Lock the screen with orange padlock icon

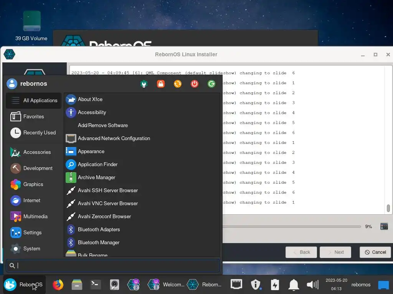click(161, 84)
